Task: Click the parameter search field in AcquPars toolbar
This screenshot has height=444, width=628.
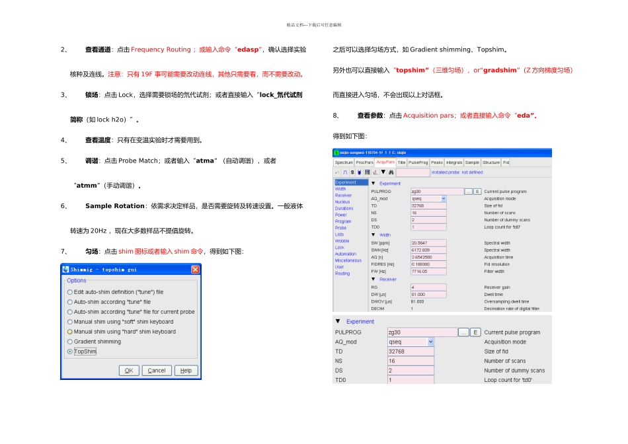Action: coord(413,172)
